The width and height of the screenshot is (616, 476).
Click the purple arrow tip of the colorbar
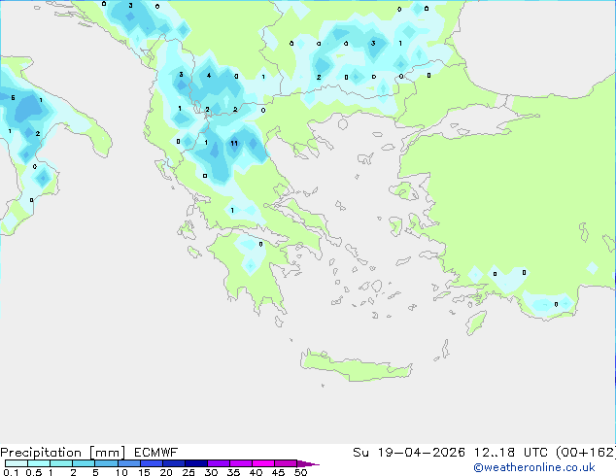point(308,463)
